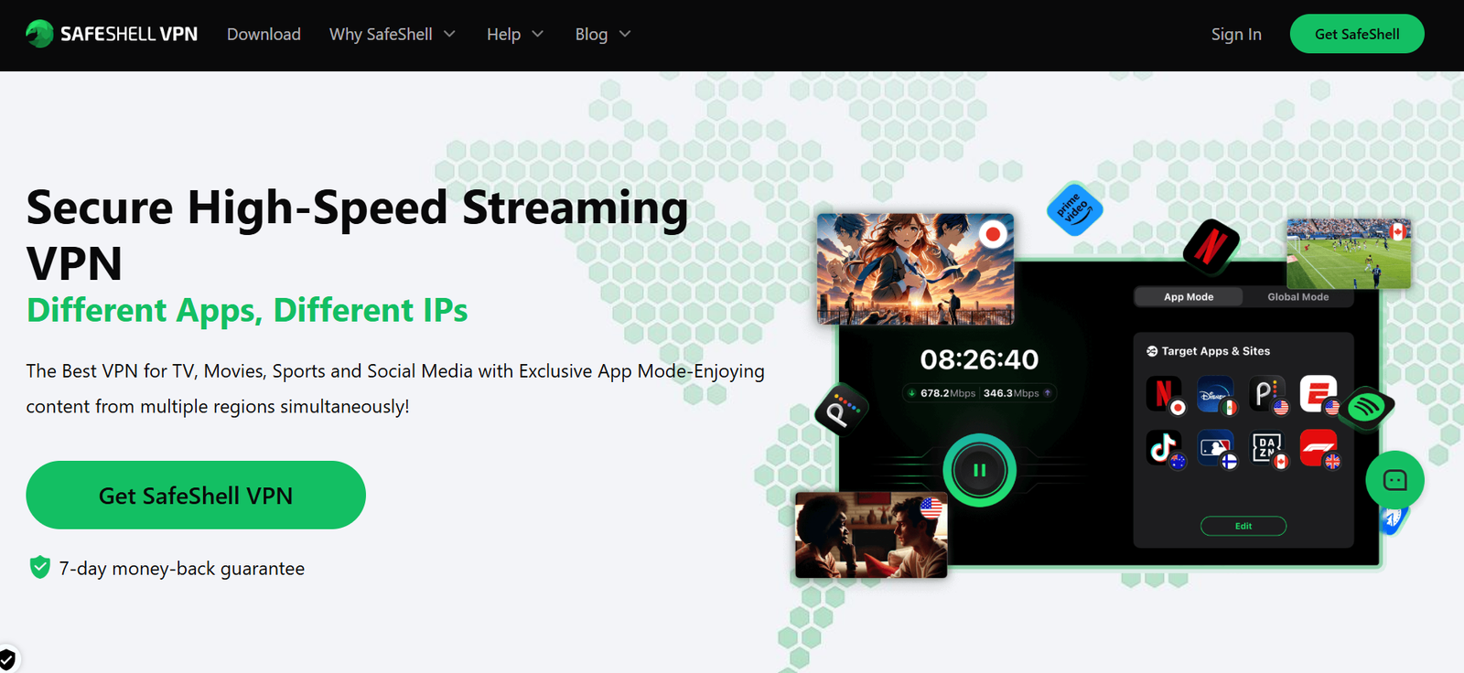This screenshot has width=1464, height=673.
Task: Select the Disney+ app in Target Apps
Action: [1215, 395]
